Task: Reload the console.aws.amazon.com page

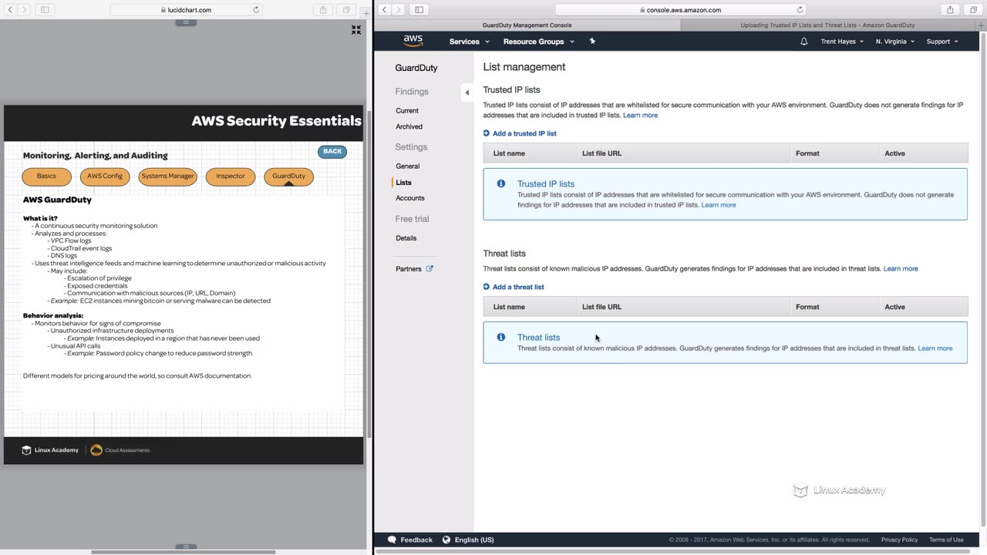Action: click(800, 10)
